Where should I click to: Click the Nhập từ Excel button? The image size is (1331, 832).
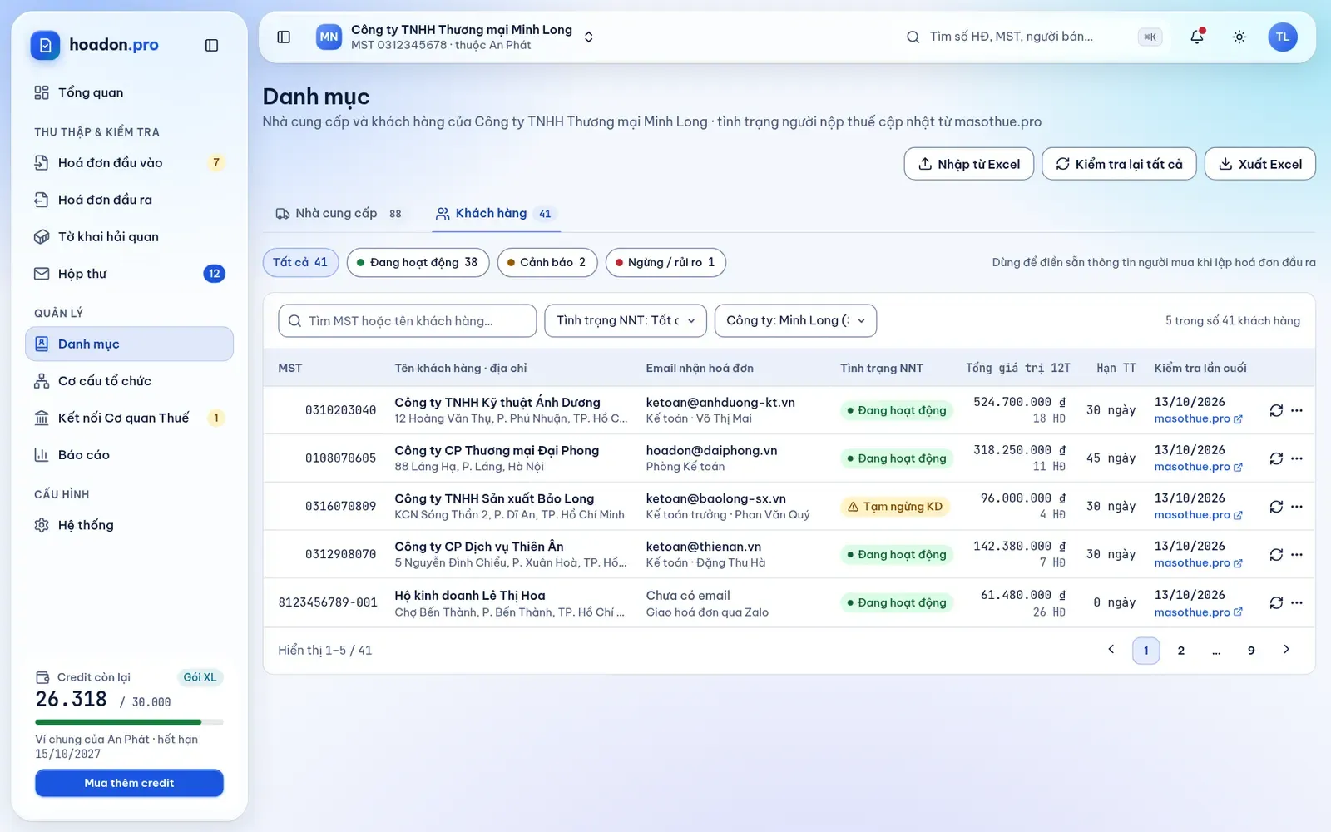(968, 164)
